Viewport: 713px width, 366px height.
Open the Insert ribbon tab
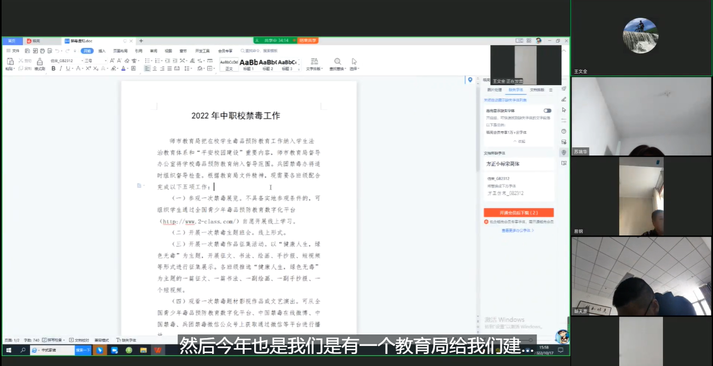(x=102, y=51)
